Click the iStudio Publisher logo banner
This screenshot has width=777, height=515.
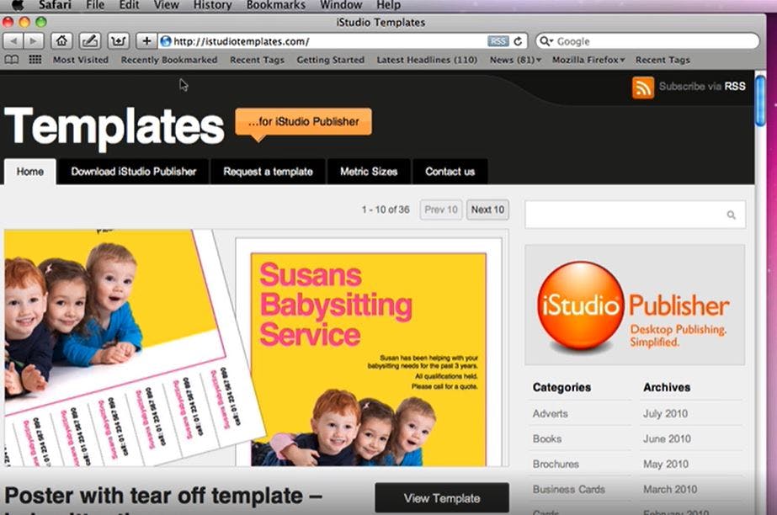635,305
